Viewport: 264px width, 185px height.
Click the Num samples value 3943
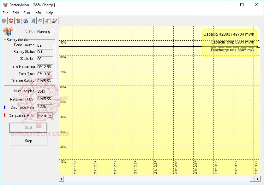45,91
